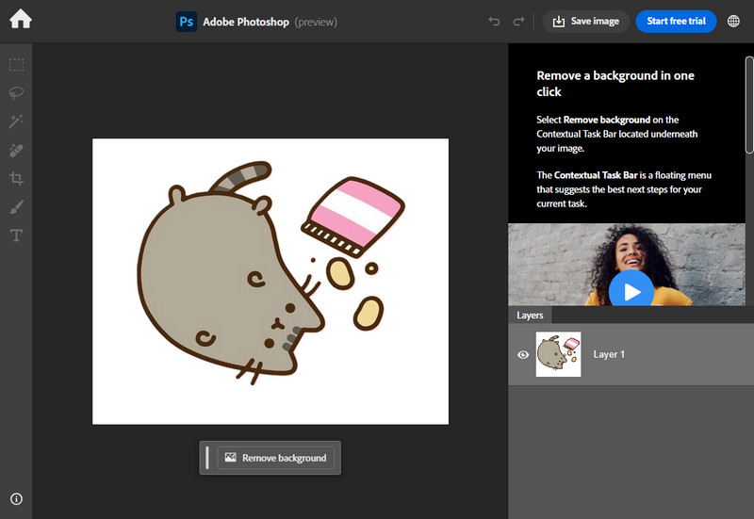Select the Rectangular Marquee tool
This screenshot has height=519, width=754.
16,64
